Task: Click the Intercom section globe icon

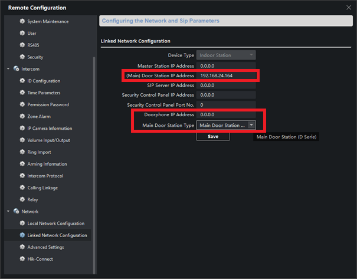Action: [15, 69]
